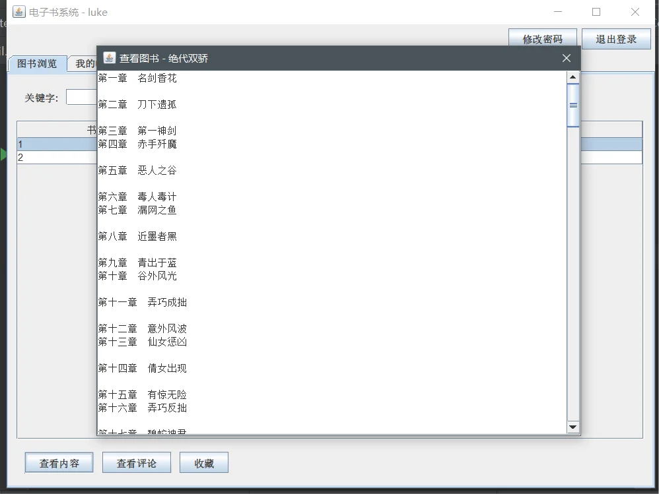Click chapter line 第十二章 意外风波
Viewport: 659px width, 494px height.
[143, 328]
